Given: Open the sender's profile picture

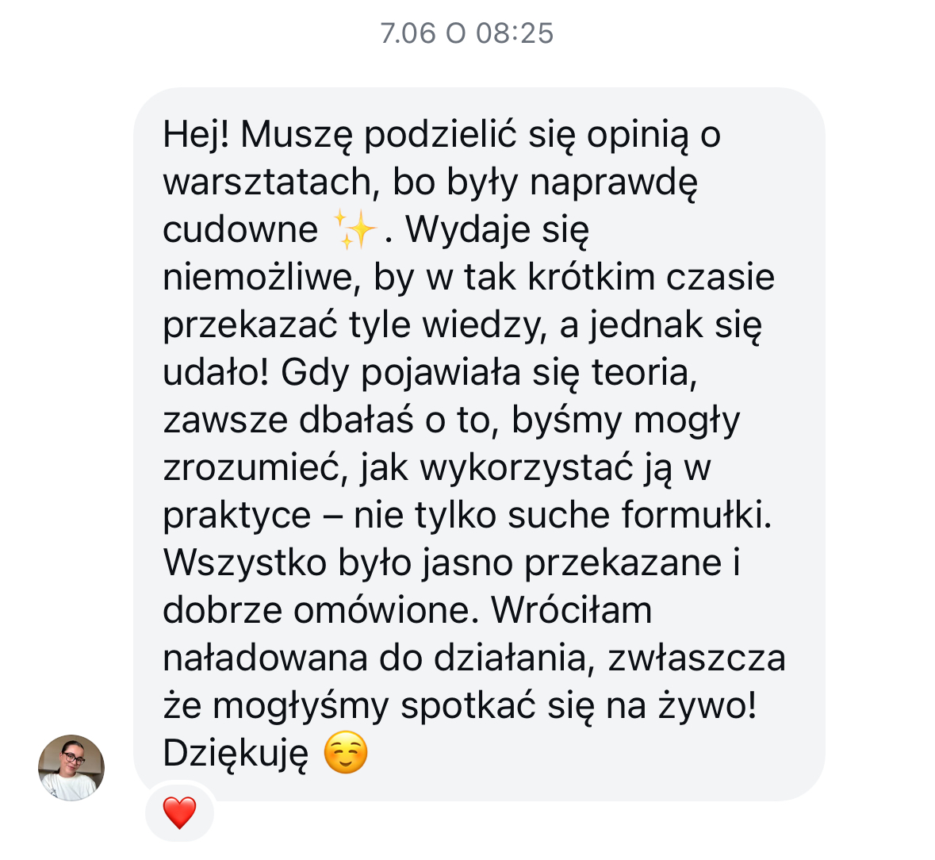Looking at the screenshot, I should click(71, 767).
